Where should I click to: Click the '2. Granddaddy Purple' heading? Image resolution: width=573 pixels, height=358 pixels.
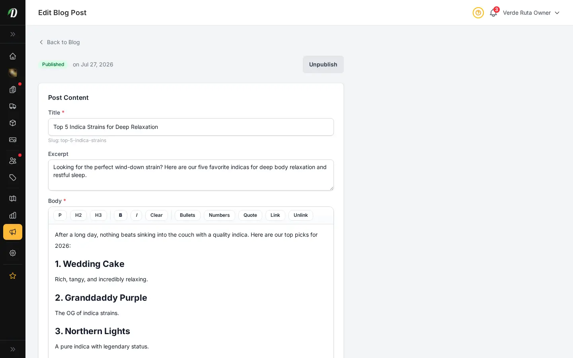[x=101, y=298]
